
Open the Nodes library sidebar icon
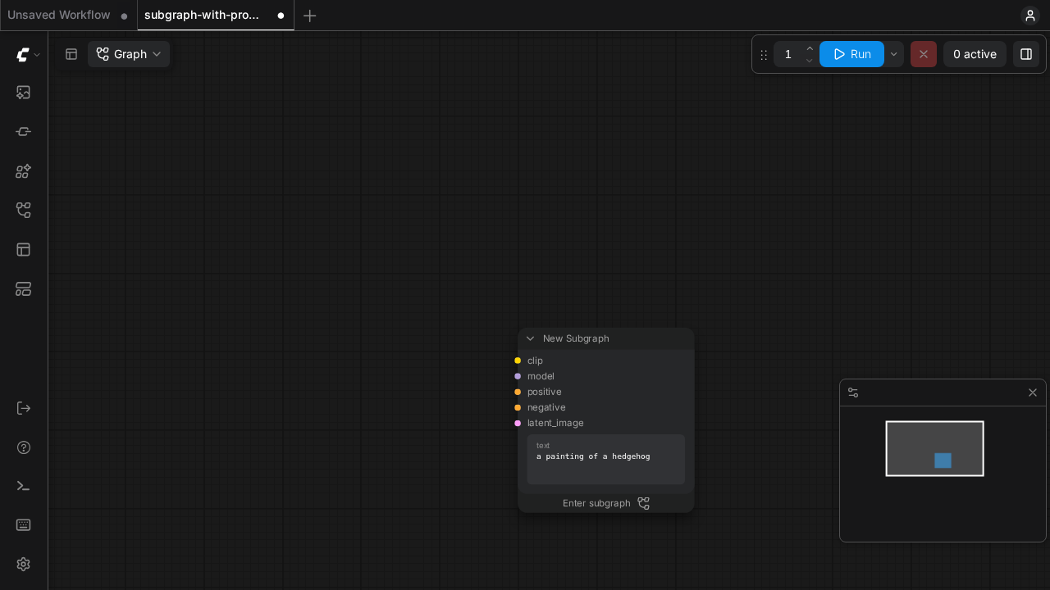point(24,132)
